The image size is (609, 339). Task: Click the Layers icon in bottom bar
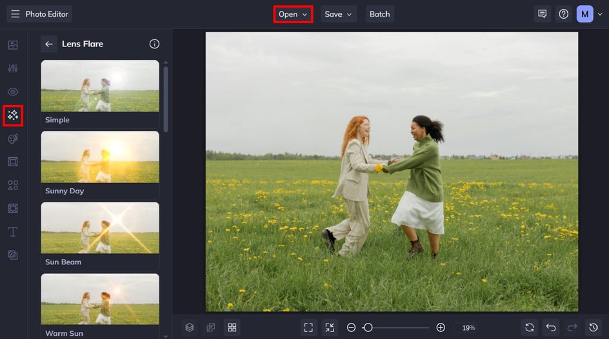point(189,327)
